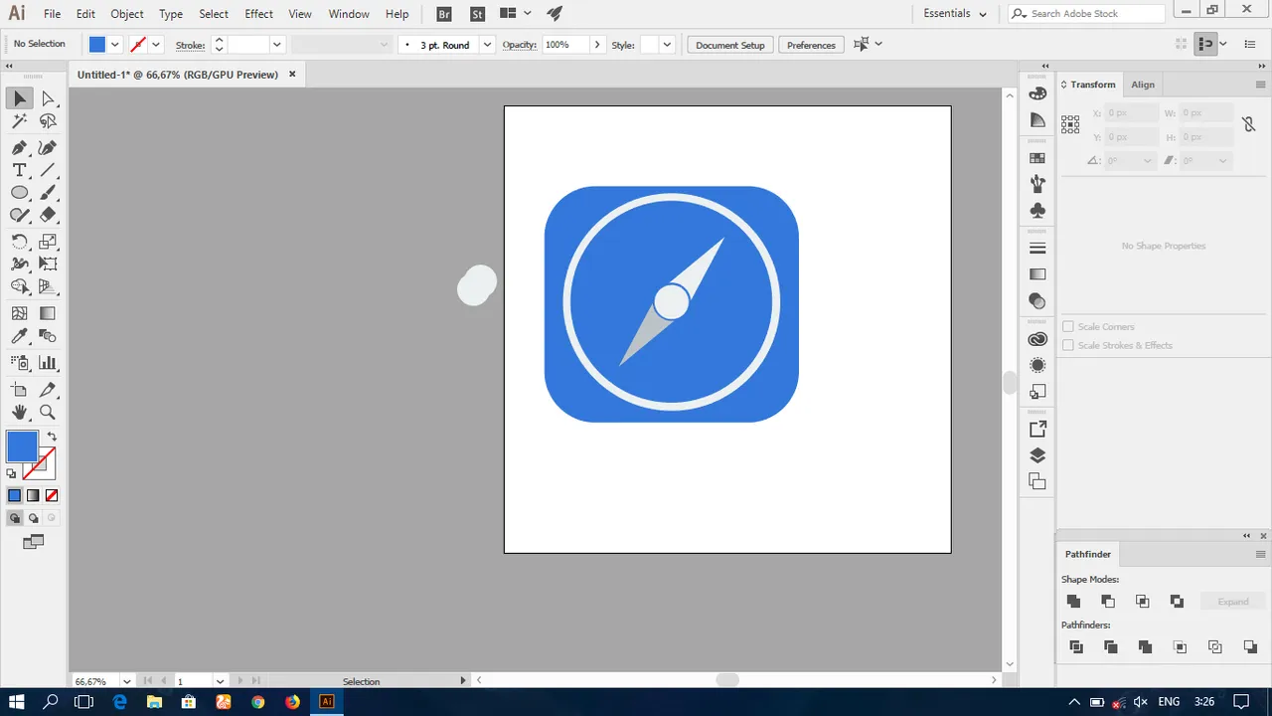This screenshot has height=716, width=1272.
Task: Switch to Draw Behind mode
Action: pyautogui.click(x=33, y=518)
